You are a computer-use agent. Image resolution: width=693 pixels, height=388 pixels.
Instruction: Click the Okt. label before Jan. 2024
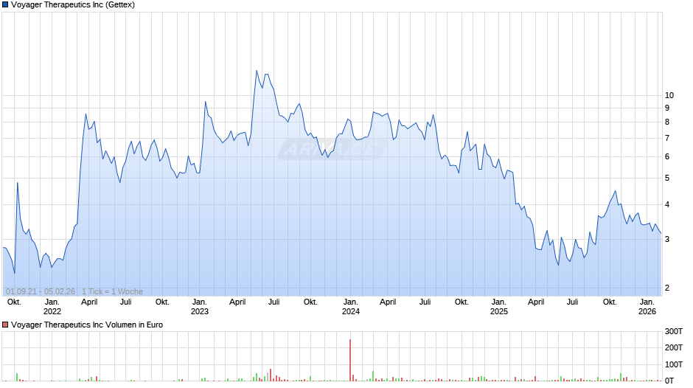(310, 302)
